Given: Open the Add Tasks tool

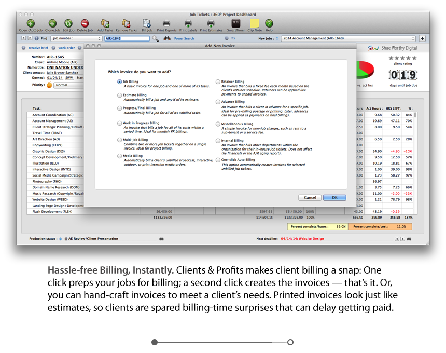Looking at the screenshot, I should (x=105, y=23).
